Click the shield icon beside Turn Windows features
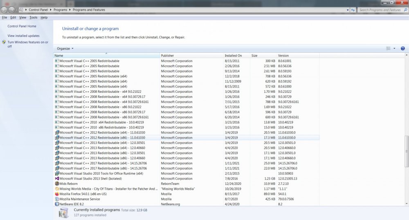The width and height of the screenshot is (409, 220). [x=4, y=42]
